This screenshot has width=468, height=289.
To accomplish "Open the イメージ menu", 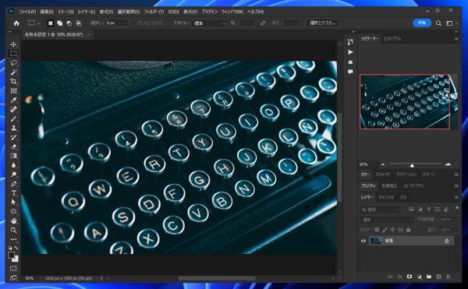I will coord(66,12).
